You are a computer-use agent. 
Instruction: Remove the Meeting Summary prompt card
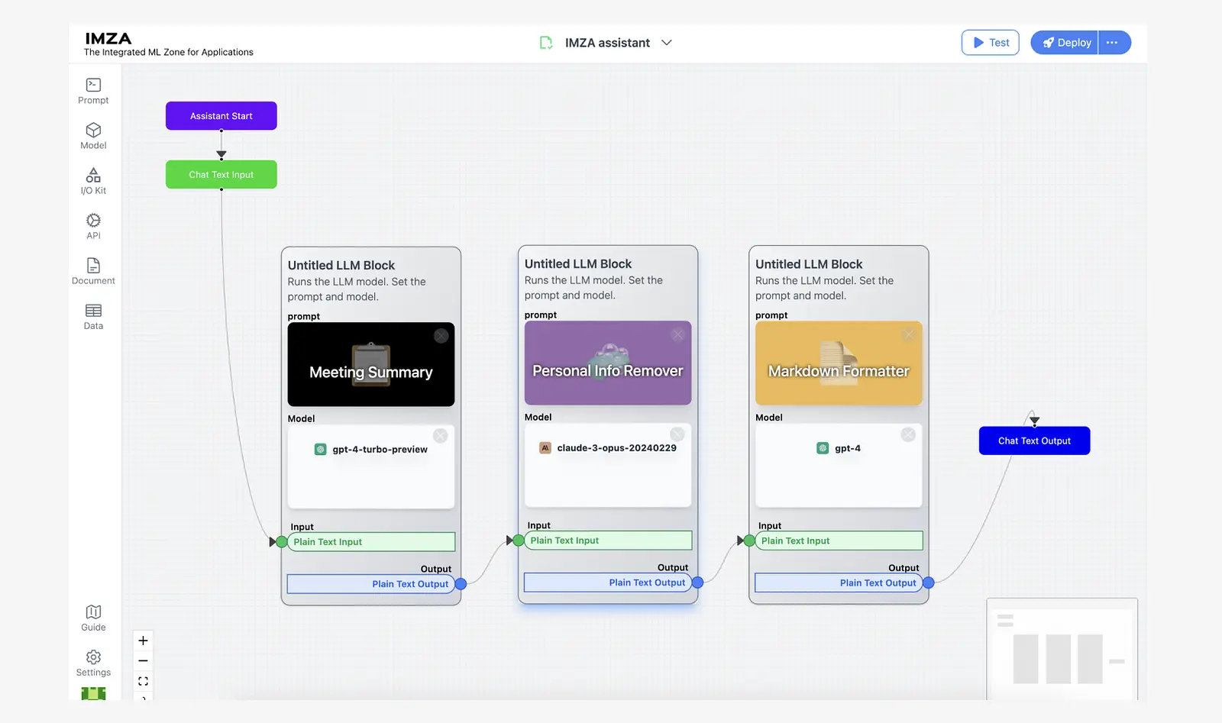point(441,336)
